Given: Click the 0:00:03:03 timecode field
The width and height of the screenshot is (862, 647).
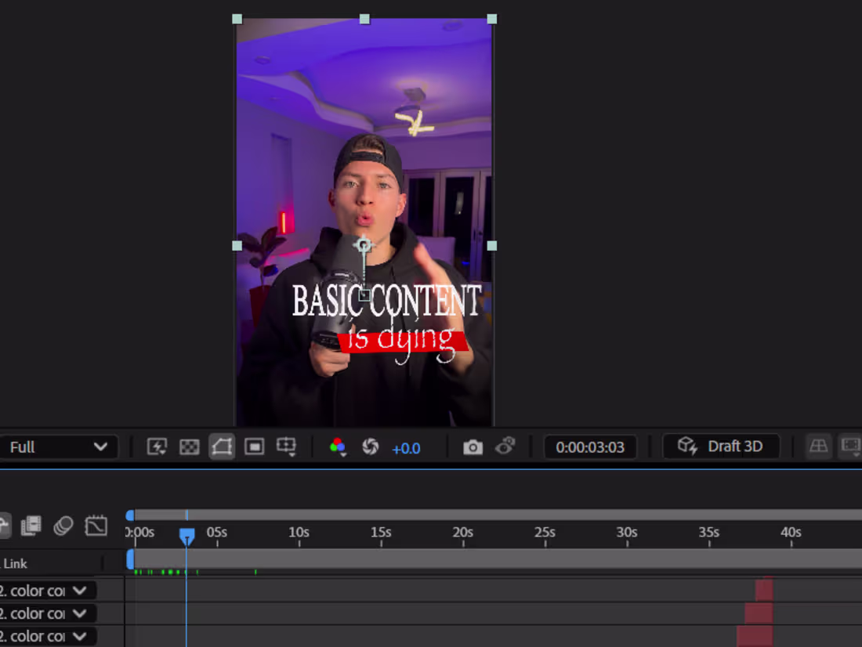Looking at the screenshot, I should pos(589,446).
